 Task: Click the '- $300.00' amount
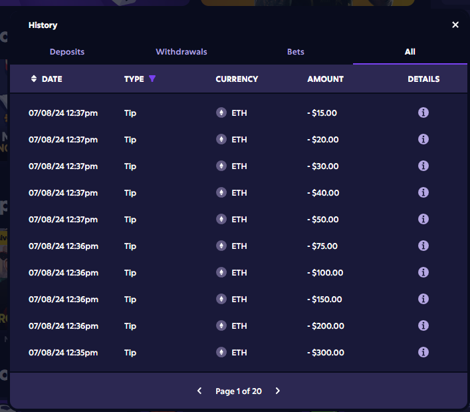coord(326,353)
